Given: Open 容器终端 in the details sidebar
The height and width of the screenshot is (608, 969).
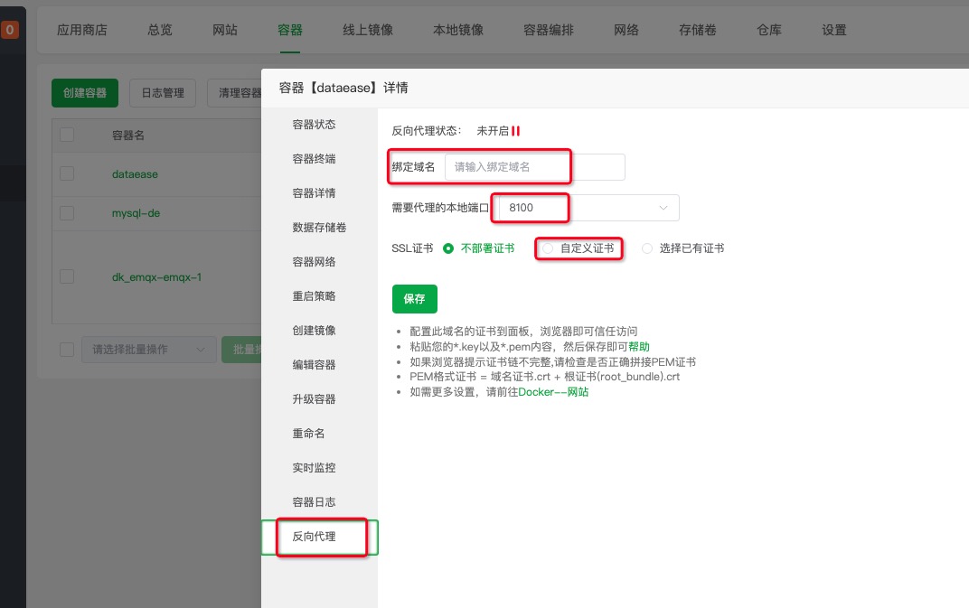Looking at the screenshot, I should tap(314, 159).
